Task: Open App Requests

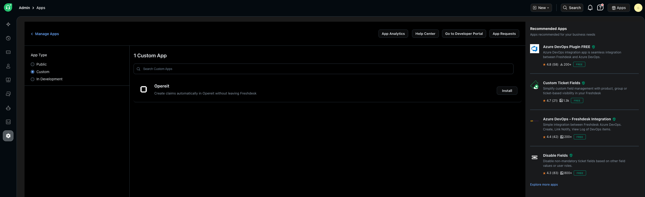Action: pos(504,34)
